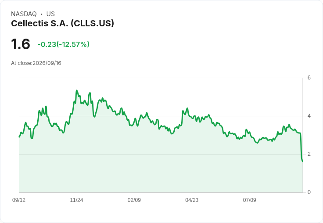Click the 4 value on the price axis
This screenshot has height=223, width=323.
point(309,116)
